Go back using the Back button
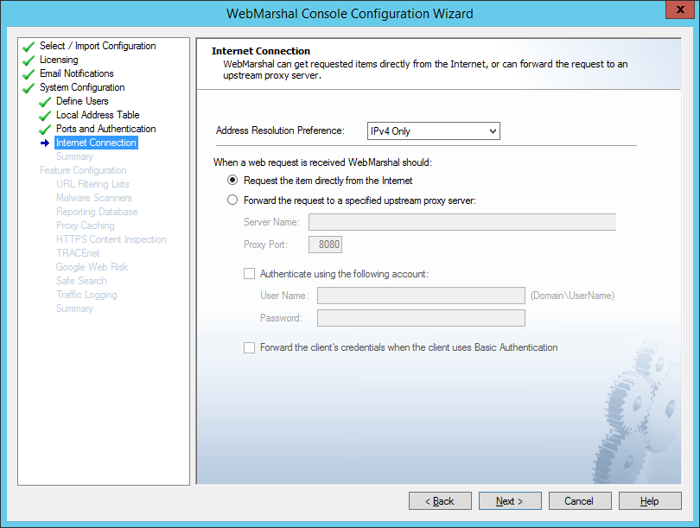This screenshot has width=700, height=528. click(x=440, y=501)
